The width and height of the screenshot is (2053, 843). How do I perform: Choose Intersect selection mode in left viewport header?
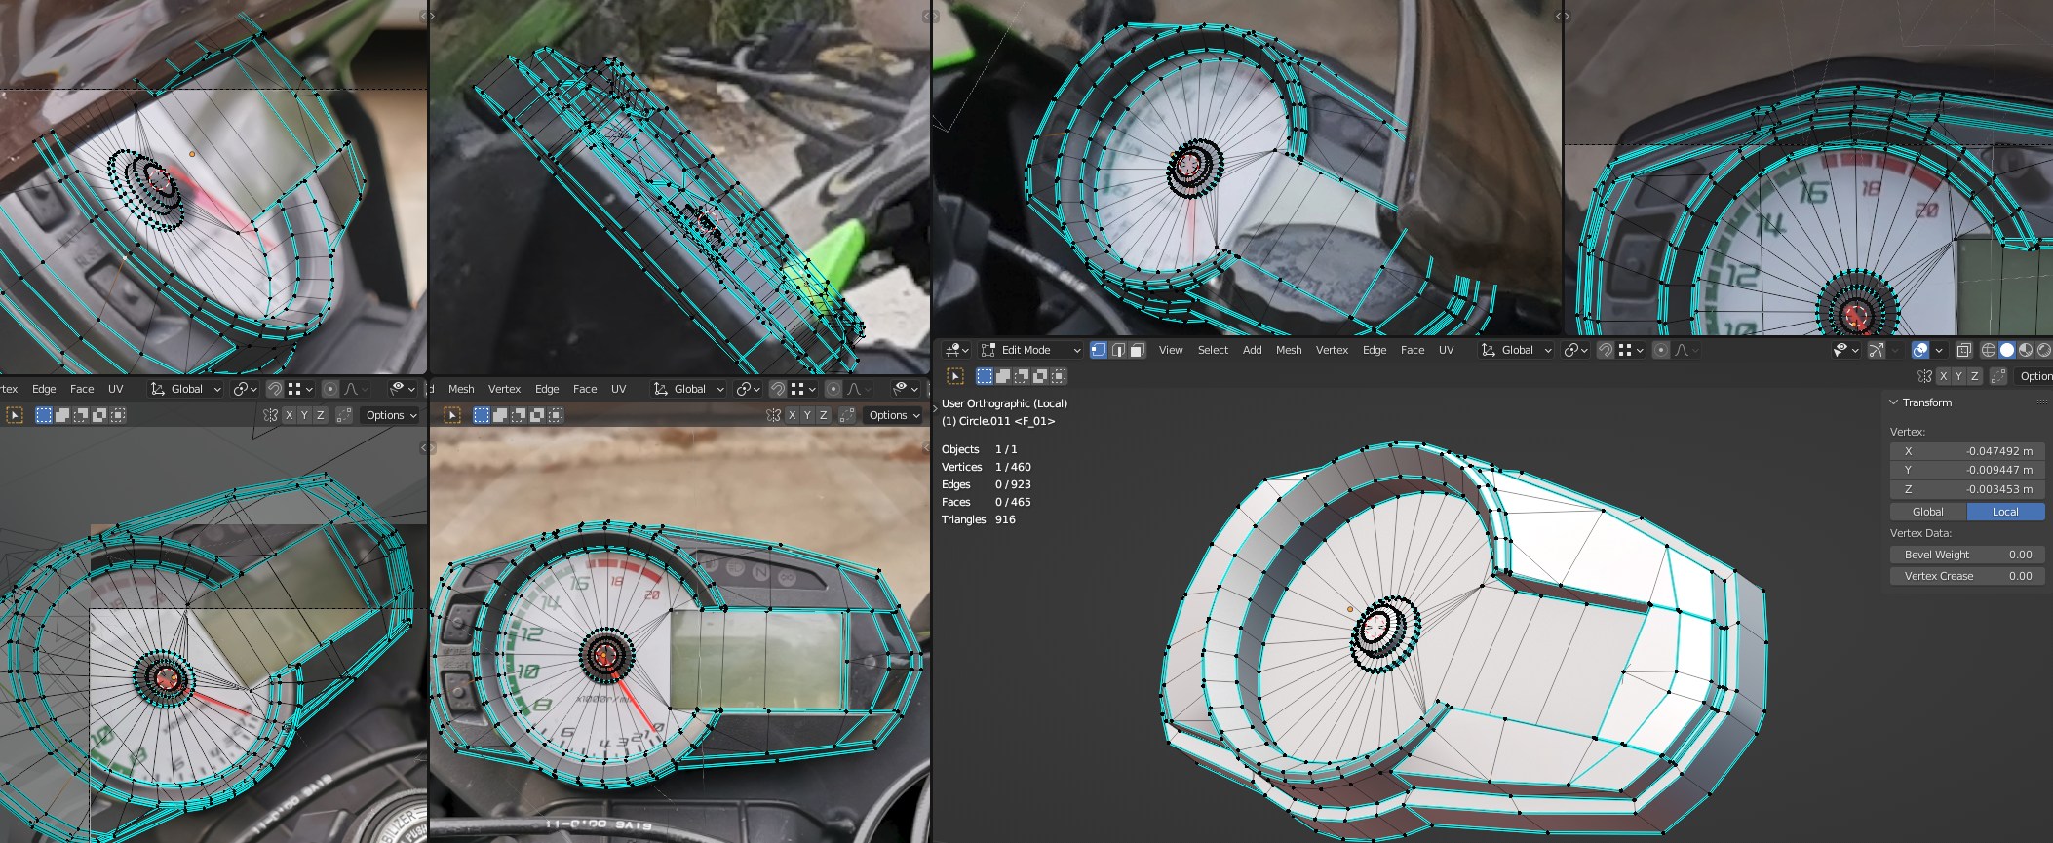pyautogui.click(x=118, y=415)
